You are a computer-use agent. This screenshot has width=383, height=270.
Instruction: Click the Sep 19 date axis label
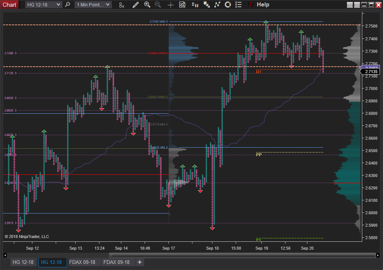coord(262,248)
